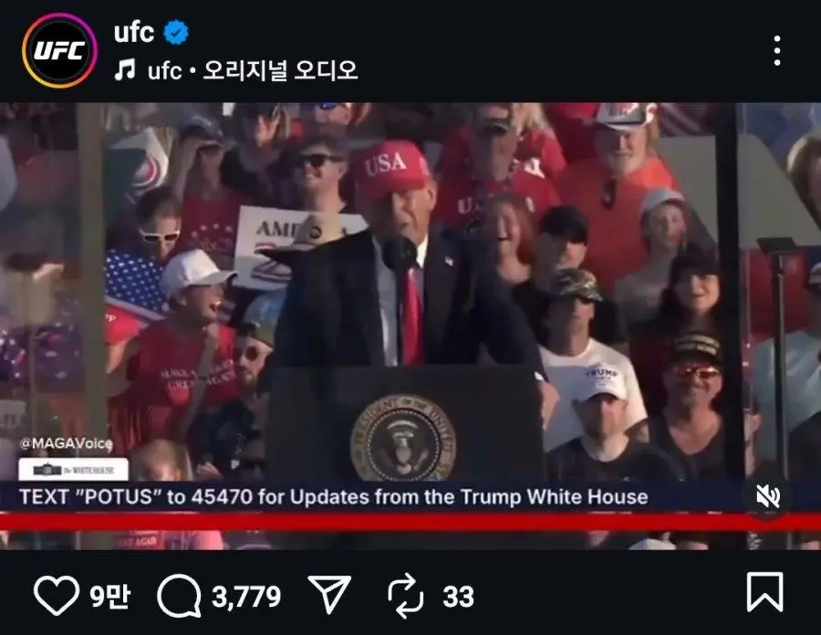Open the ufc 오리지널 오디오 audio link
Screen dimensions: 821x635
[x=253, y=70]
